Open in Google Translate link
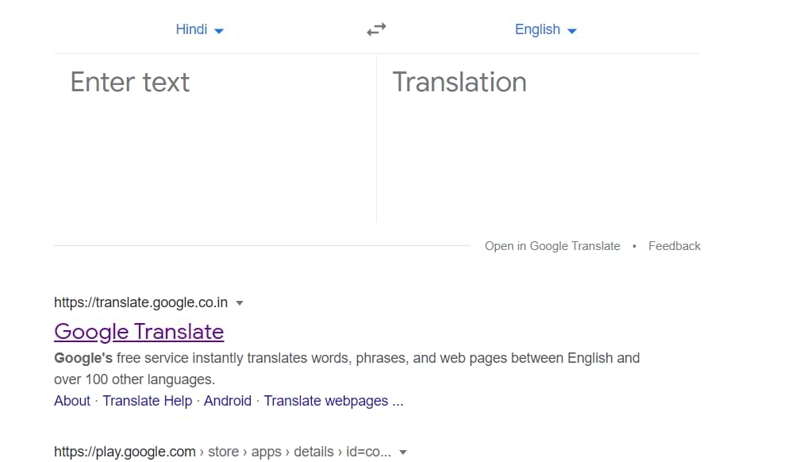The image size is (799, 462). tap(552, 246)
